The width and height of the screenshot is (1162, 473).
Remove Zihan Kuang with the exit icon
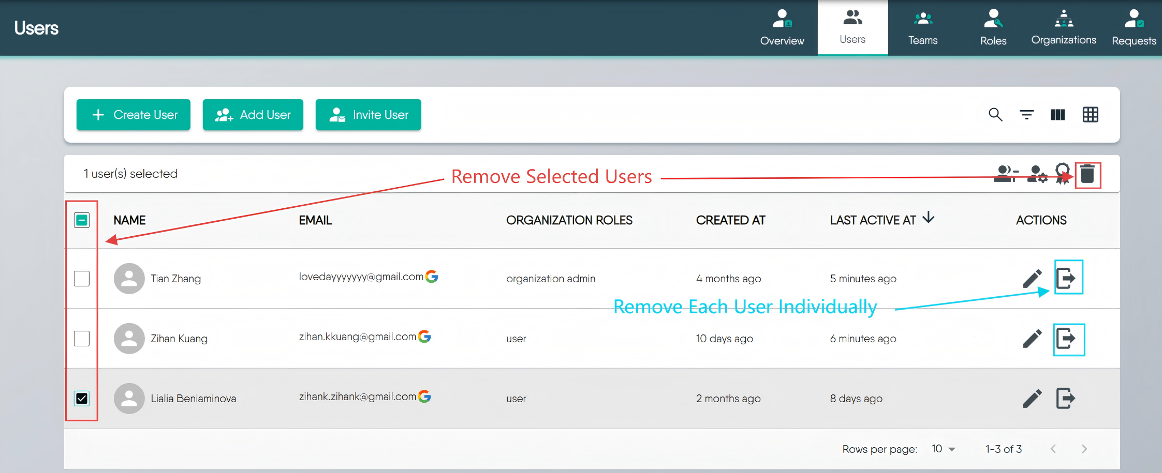point(1068,339)
